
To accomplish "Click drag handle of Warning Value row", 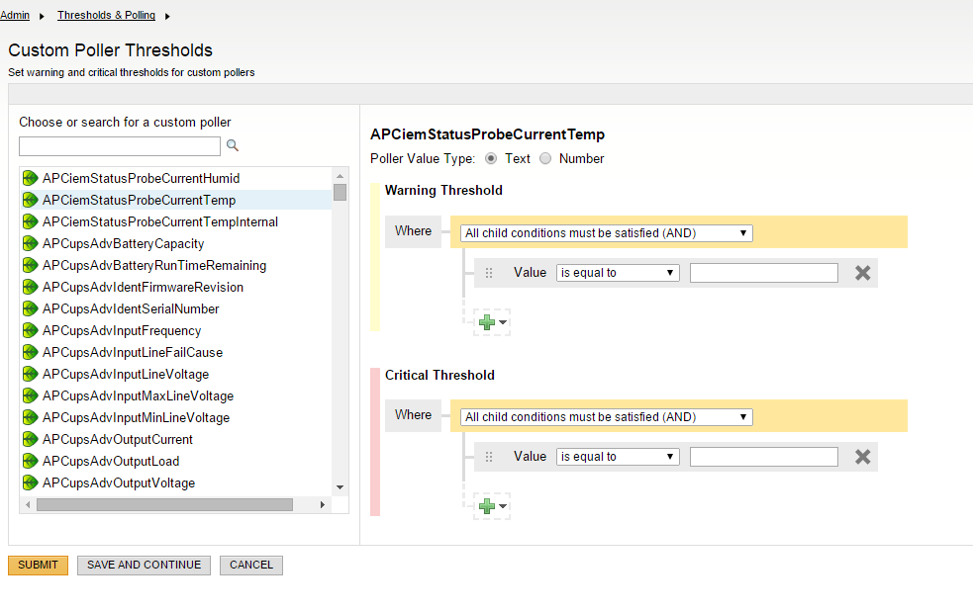I will pyautogui.click(x=488, y=273).
